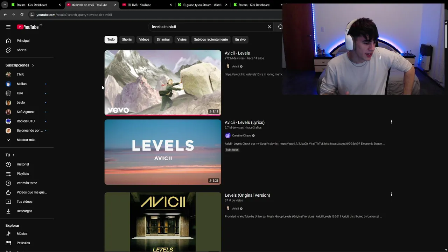Select the Vistos filter chip
The width and height of the screenshot is (448, 252).
point(182,40)
